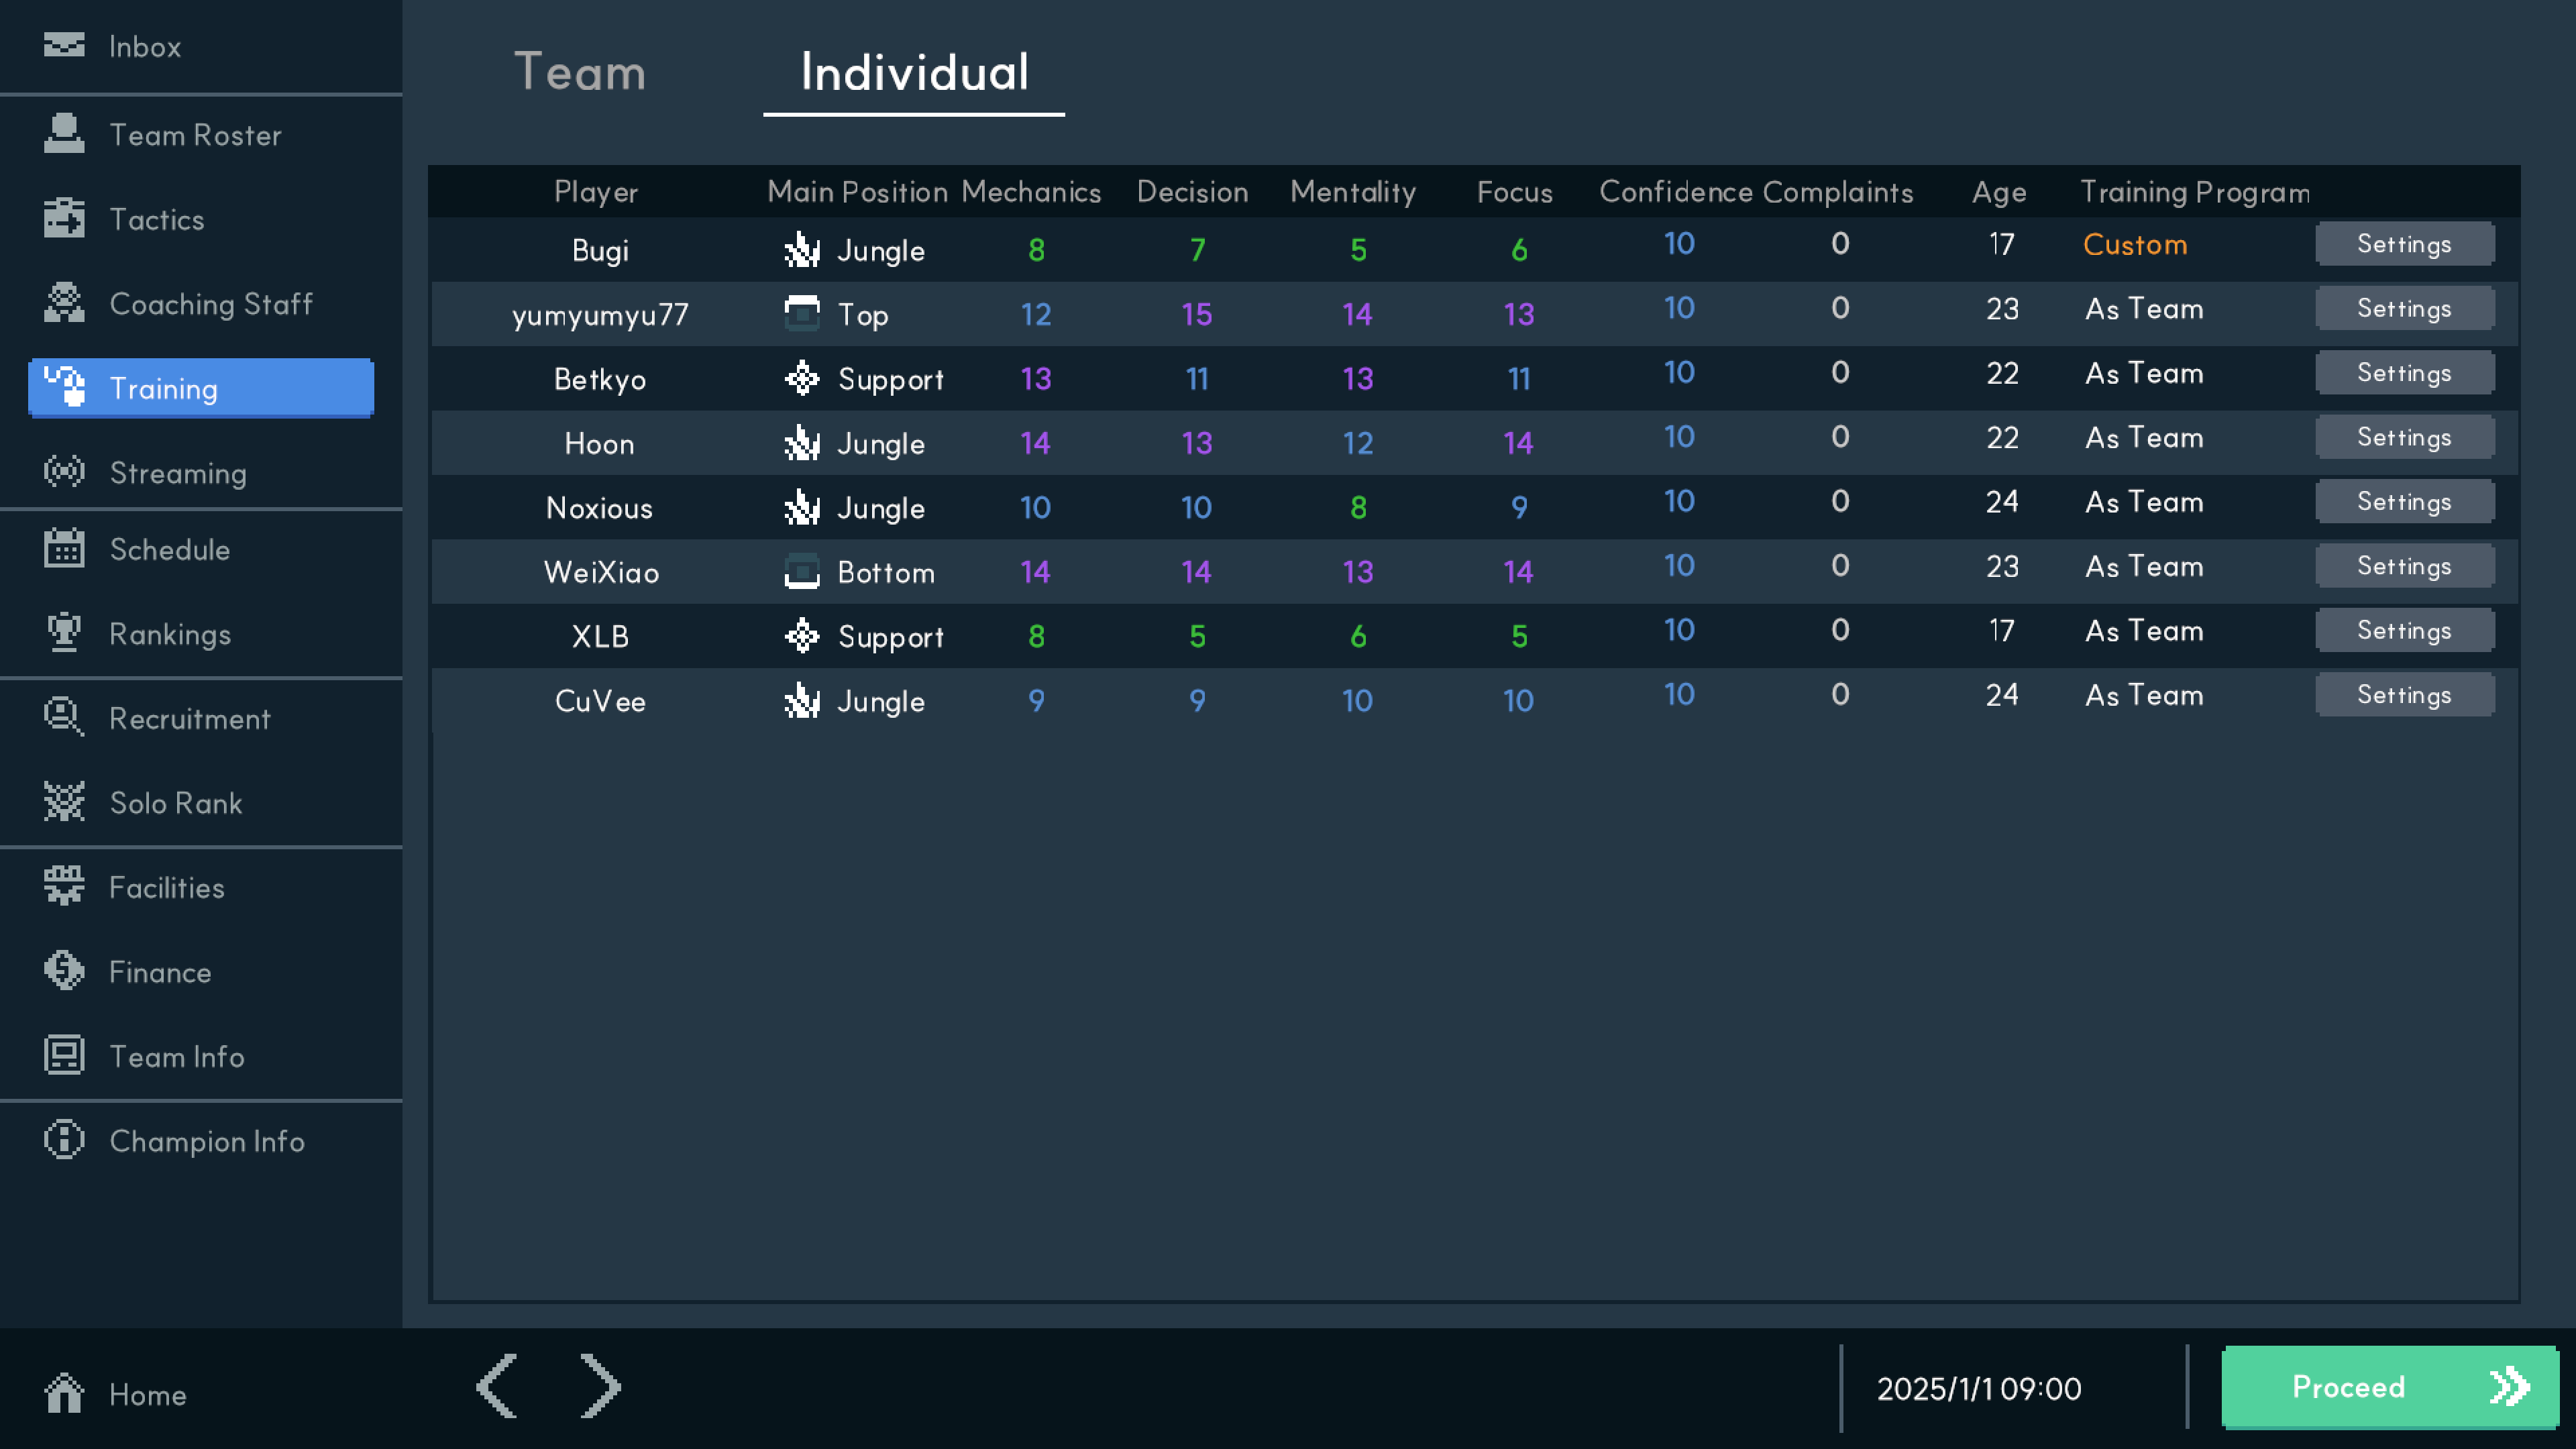Click the Facilities icon
This screenshot has height=1449, width=2576.
click(64, 886)
